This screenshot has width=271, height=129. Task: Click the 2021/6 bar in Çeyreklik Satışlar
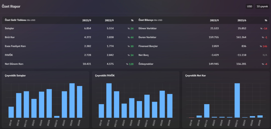[11, 112]
